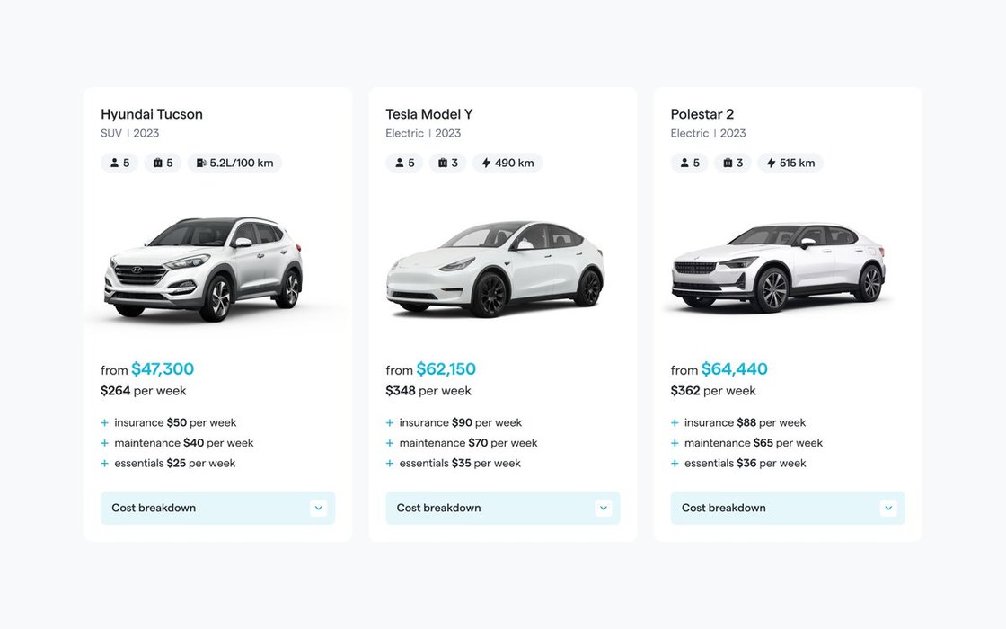The image size is (1006, 629).
Task: Select the Hyundai Tucson title
Action: coord(152,114)
